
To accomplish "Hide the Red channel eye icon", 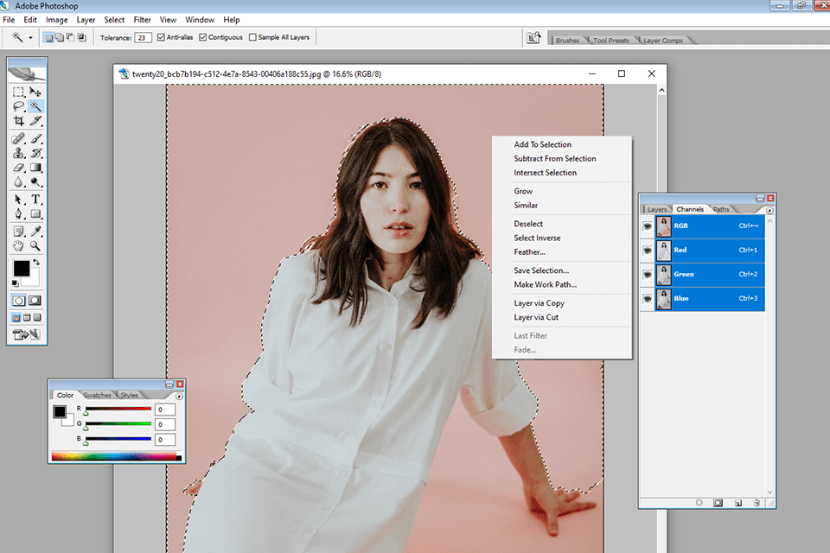I will 648,251.
